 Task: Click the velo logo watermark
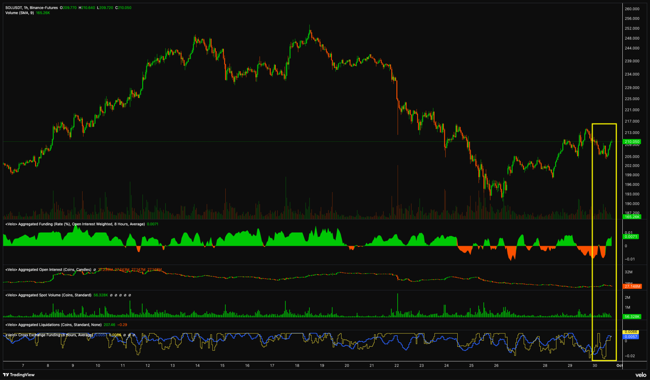point(640,375)
